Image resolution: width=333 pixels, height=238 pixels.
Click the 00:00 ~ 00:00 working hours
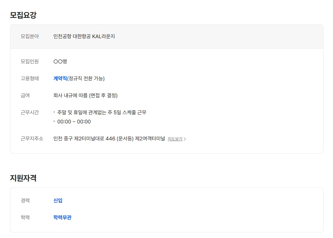tap(74, 122)
